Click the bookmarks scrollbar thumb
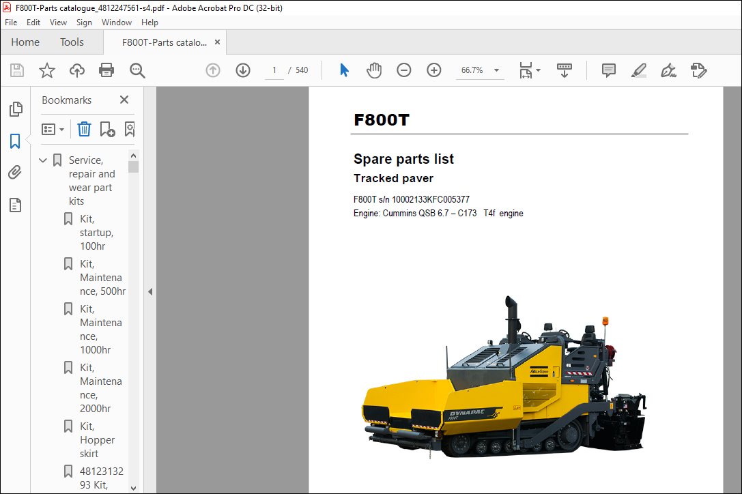 133,167
